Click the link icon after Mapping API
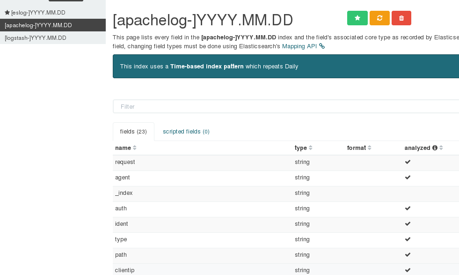Viewport: 459px width, 275px height. click(x=322, y=46)
